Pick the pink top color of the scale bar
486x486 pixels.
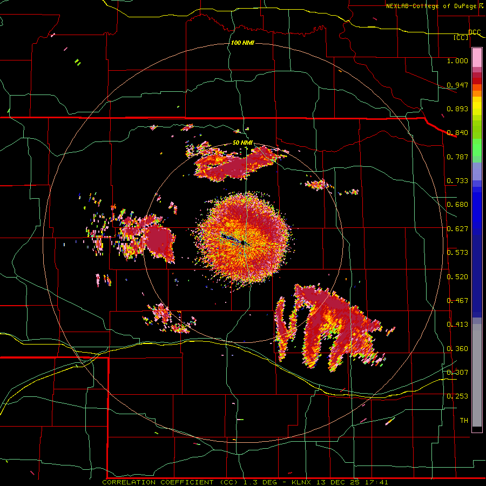click(x=477, y=58)
